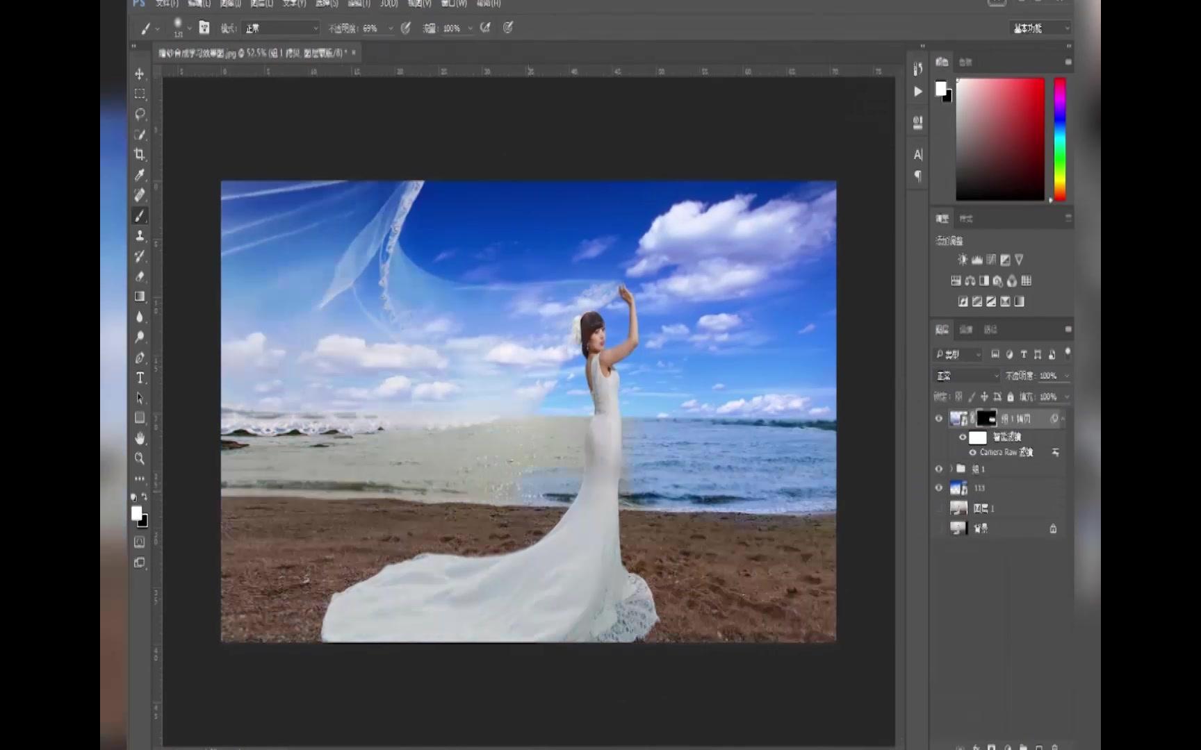Select the Eyedropper tool
This screenshot has height=750, width=1201.
[140, 175]
